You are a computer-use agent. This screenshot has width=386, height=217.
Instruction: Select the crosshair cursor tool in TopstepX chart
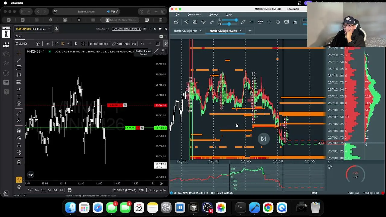point(19,53)
